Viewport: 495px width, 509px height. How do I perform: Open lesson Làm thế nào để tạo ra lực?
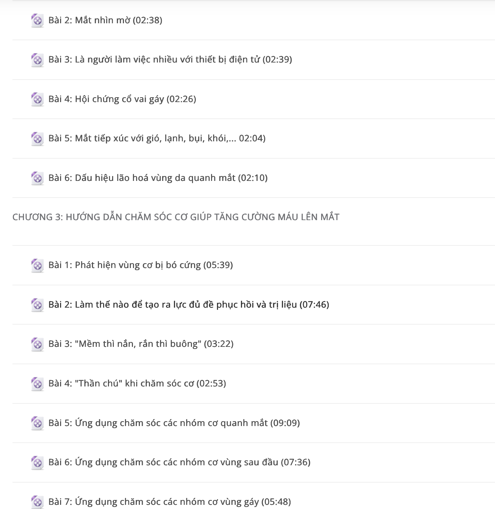click(x=189, y=304)
